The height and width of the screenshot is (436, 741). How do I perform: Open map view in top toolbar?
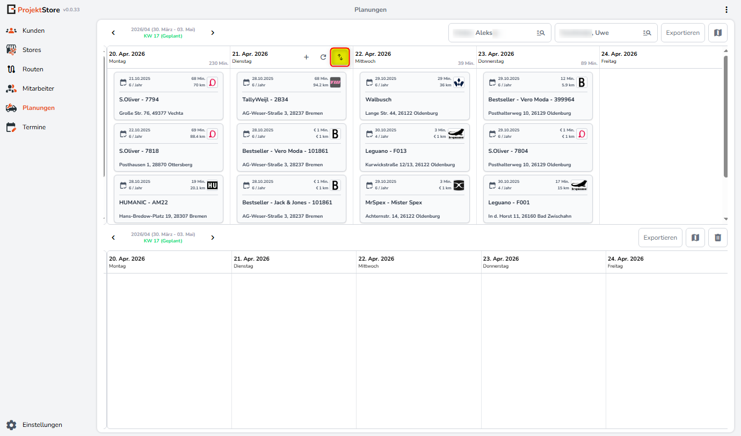click(718, 33)
